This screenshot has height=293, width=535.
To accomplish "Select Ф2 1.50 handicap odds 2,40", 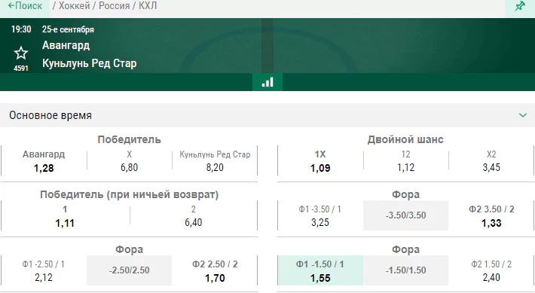I will pos(491,270).
